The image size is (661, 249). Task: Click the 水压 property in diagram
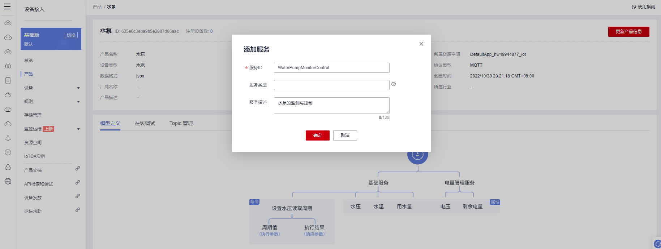click(356, 206)
